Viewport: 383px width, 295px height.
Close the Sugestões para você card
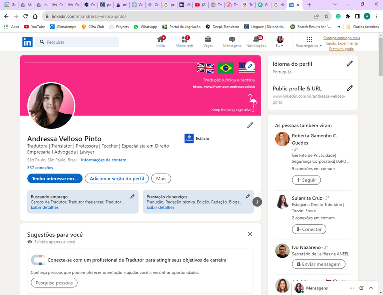250,234
